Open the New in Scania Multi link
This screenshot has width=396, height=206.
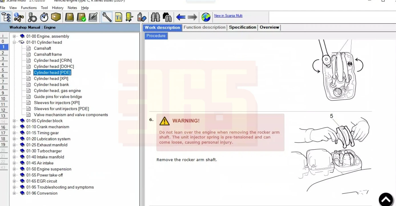coord(228,16)
